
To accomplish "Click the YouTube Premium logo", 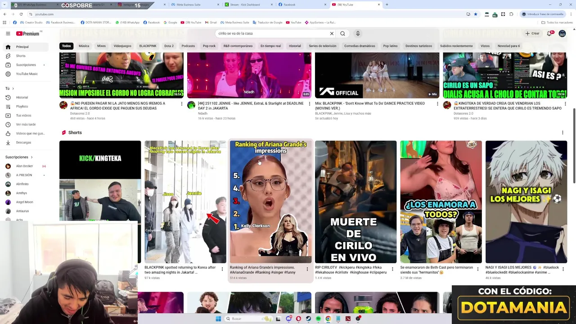I will [x=28, y=33].
